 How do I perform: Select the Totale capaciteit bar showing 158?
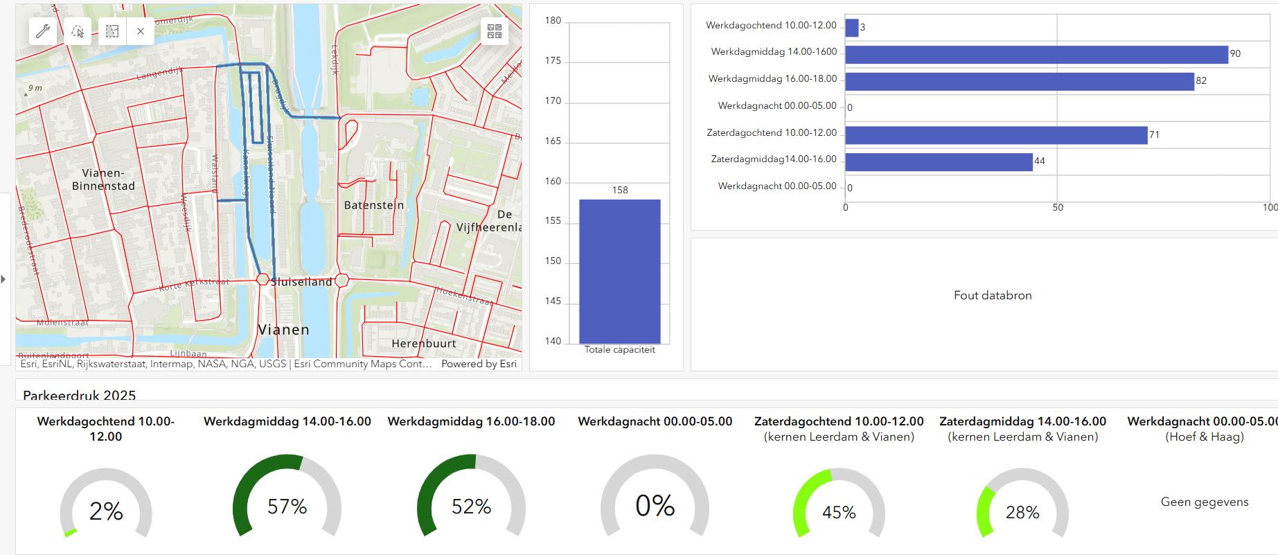(x=619, y=271)
